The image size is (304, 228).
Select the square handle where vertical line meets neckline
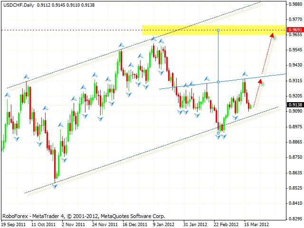point(218,82)
